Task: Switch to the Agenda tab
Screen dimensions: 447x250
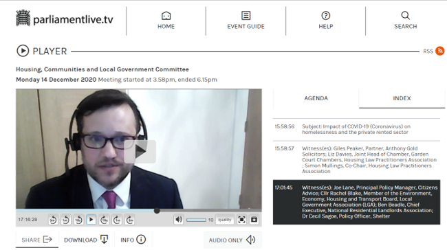Action: 316,98
